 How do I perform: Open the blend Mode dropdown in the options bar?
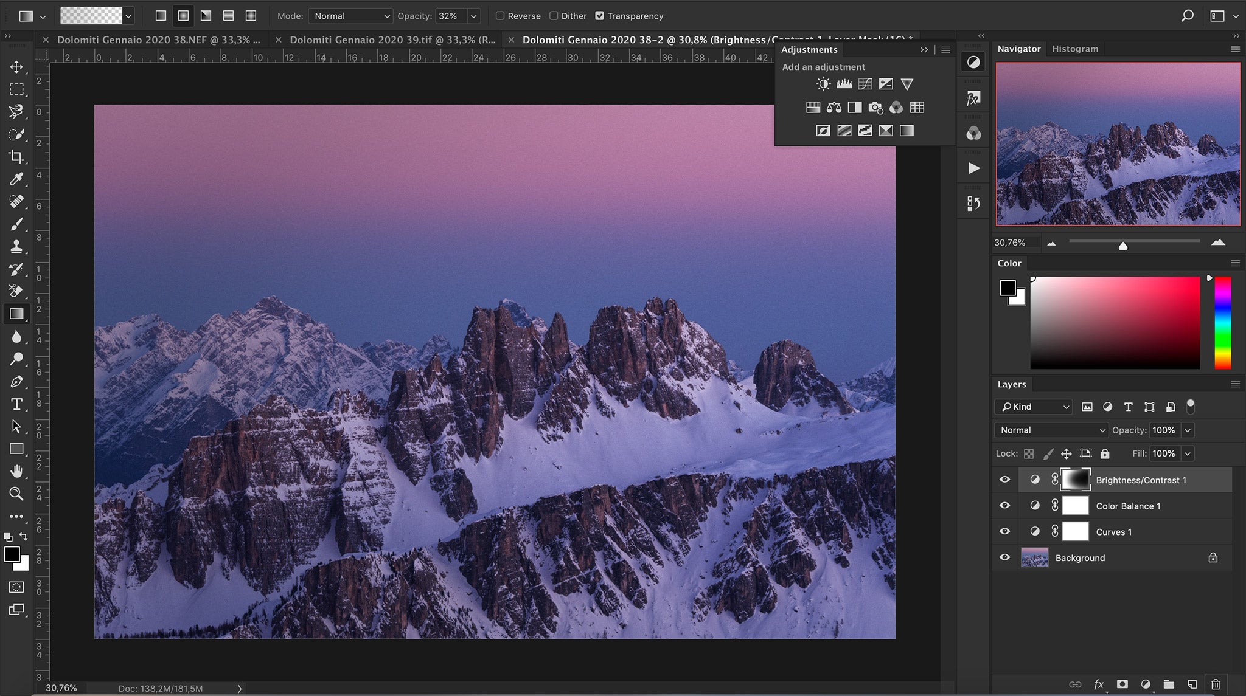(350, 16)
